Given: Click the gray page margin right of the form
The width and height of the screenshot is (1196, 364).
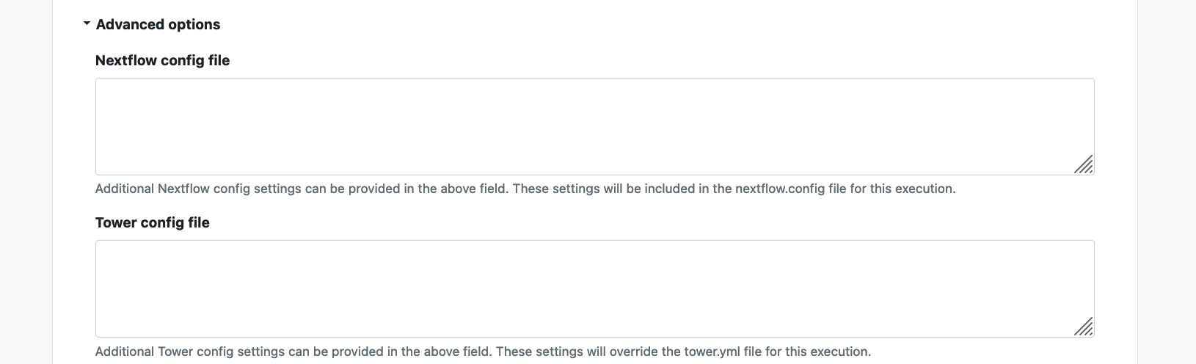Looking at the screenshot, I should [x=1167, y=182].
